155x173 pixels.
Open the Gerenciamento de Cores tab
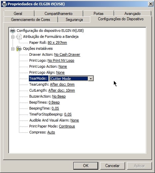[x=31, y=20]
